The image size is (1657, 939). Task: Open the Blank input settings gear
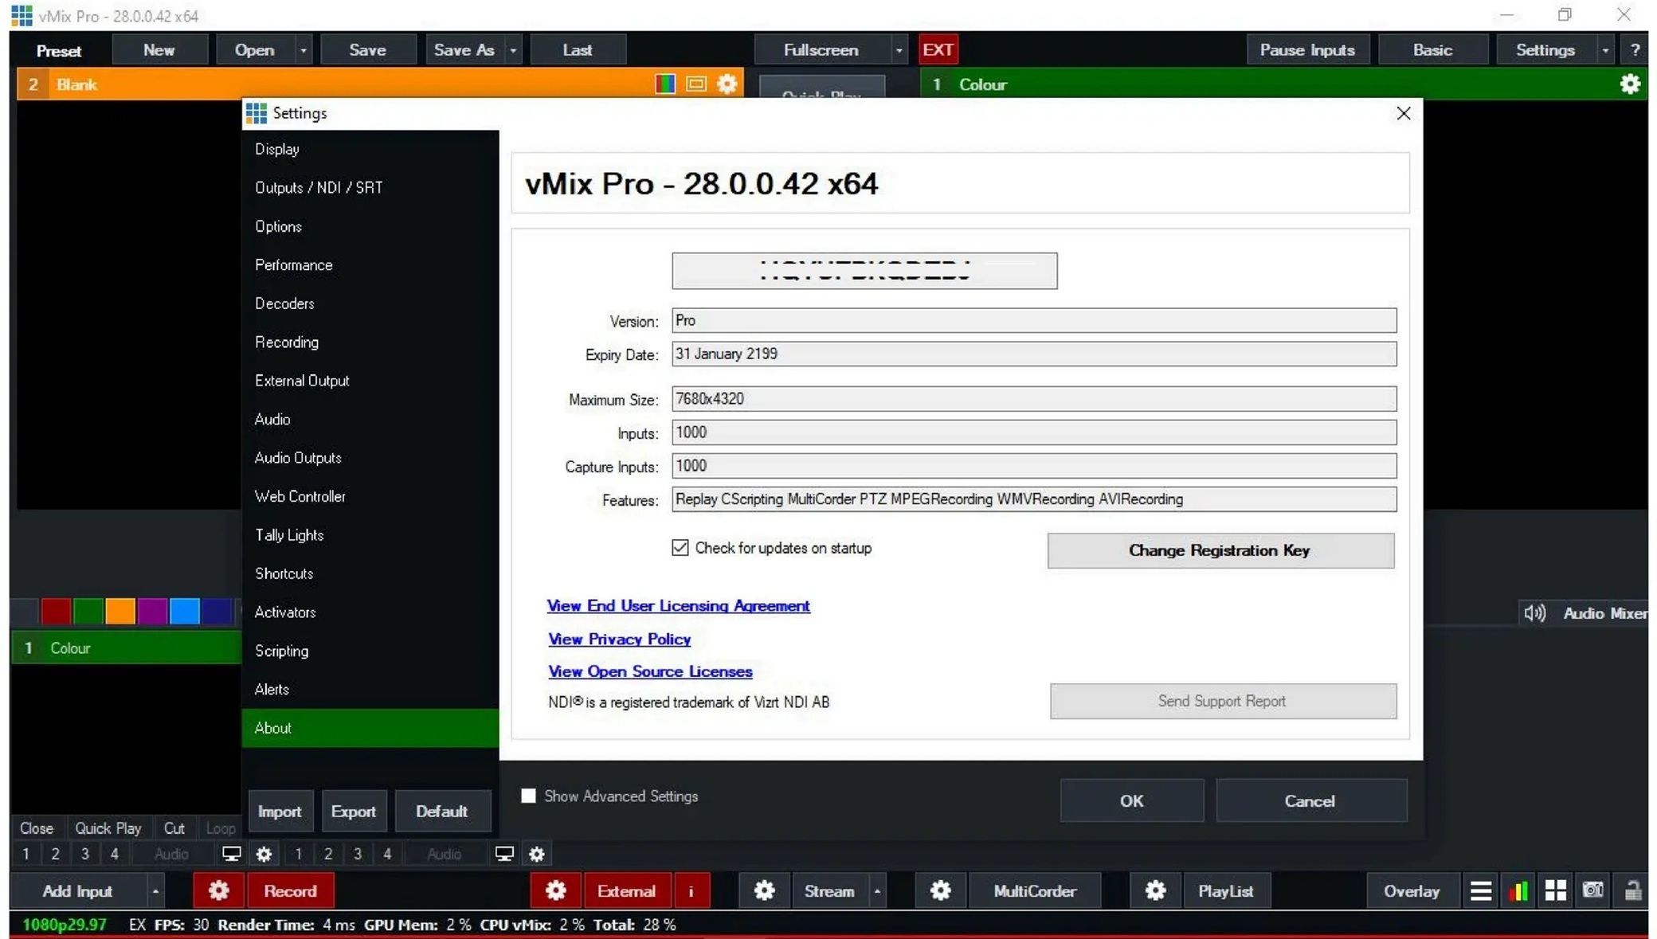click(727, 84)
